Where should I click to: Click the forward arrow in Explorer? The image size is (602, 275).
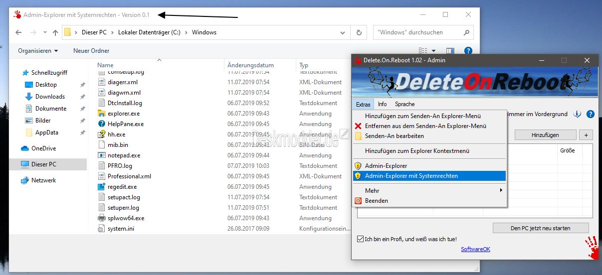tap(33, 32)
